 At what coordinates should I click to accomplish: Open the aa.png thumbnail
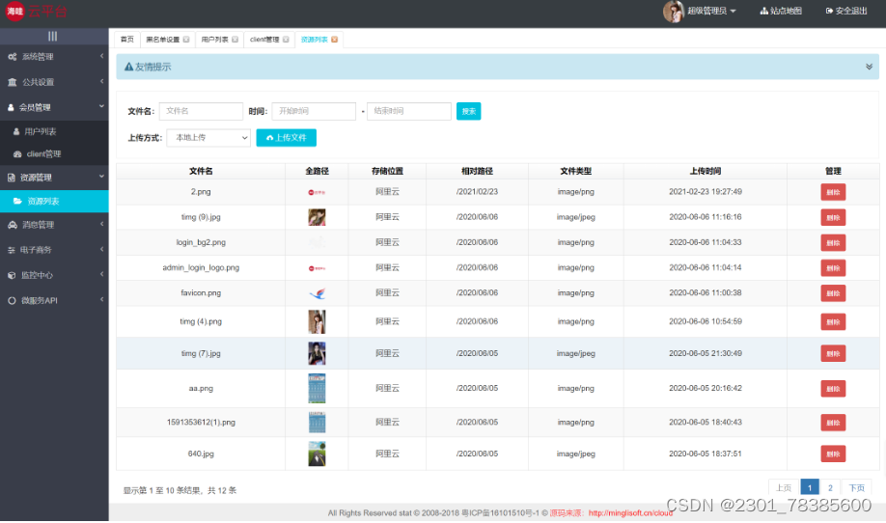click(317, 388)
